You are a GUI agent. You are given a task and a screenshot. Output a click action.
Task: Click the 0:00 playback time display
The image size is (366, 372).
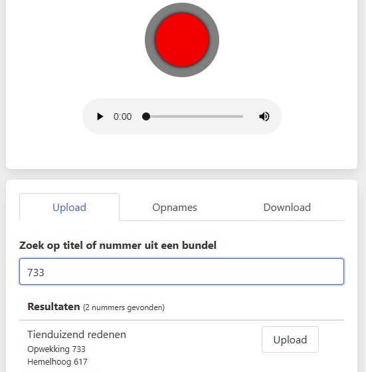122,116
